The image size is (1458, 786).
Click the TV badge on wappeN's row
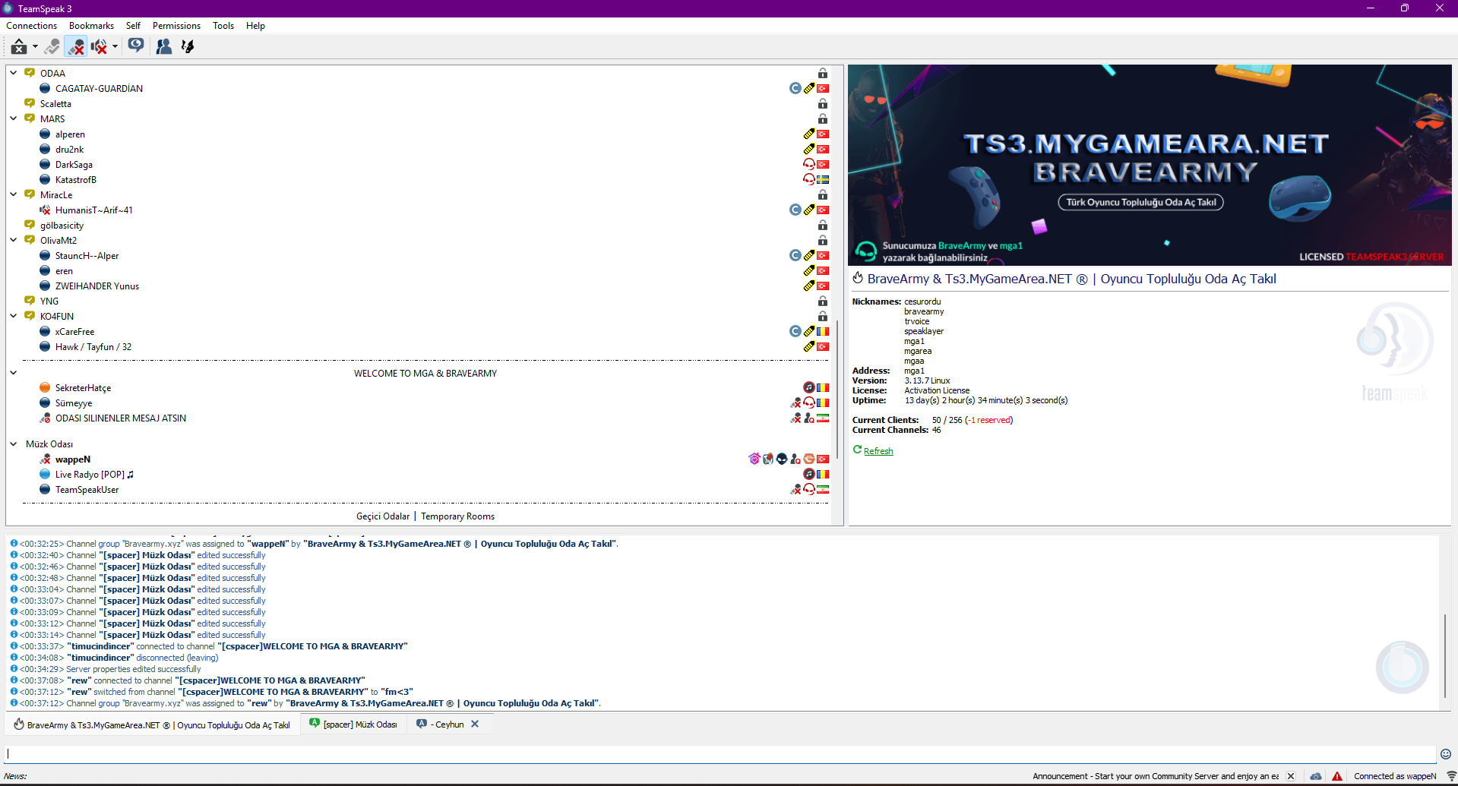(768, 459)
